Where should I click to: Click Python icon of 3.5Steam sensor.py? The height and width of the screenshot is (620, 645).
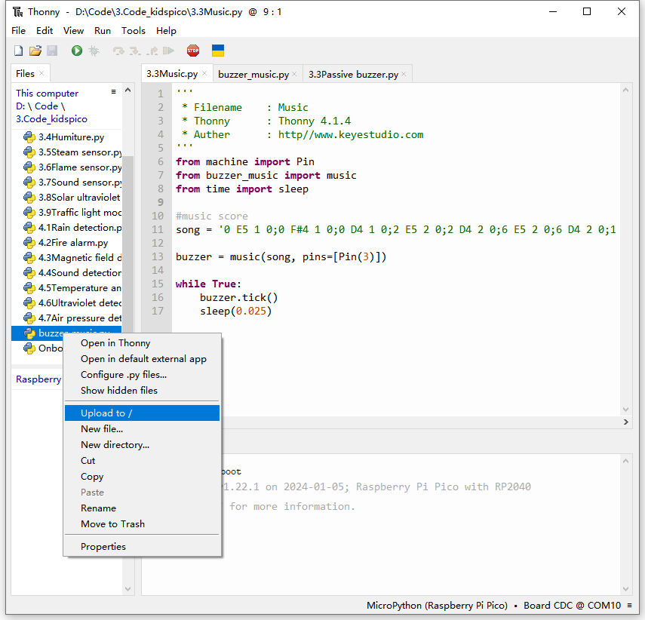pyautogui.click(x=29, y=152)
